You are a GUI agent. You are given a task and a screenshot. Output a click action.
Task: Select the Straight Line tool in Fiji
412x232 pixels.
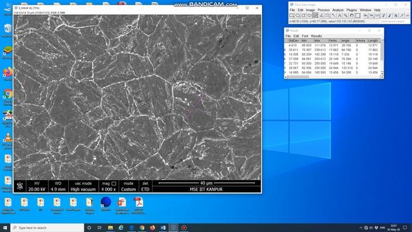[315, 15]
